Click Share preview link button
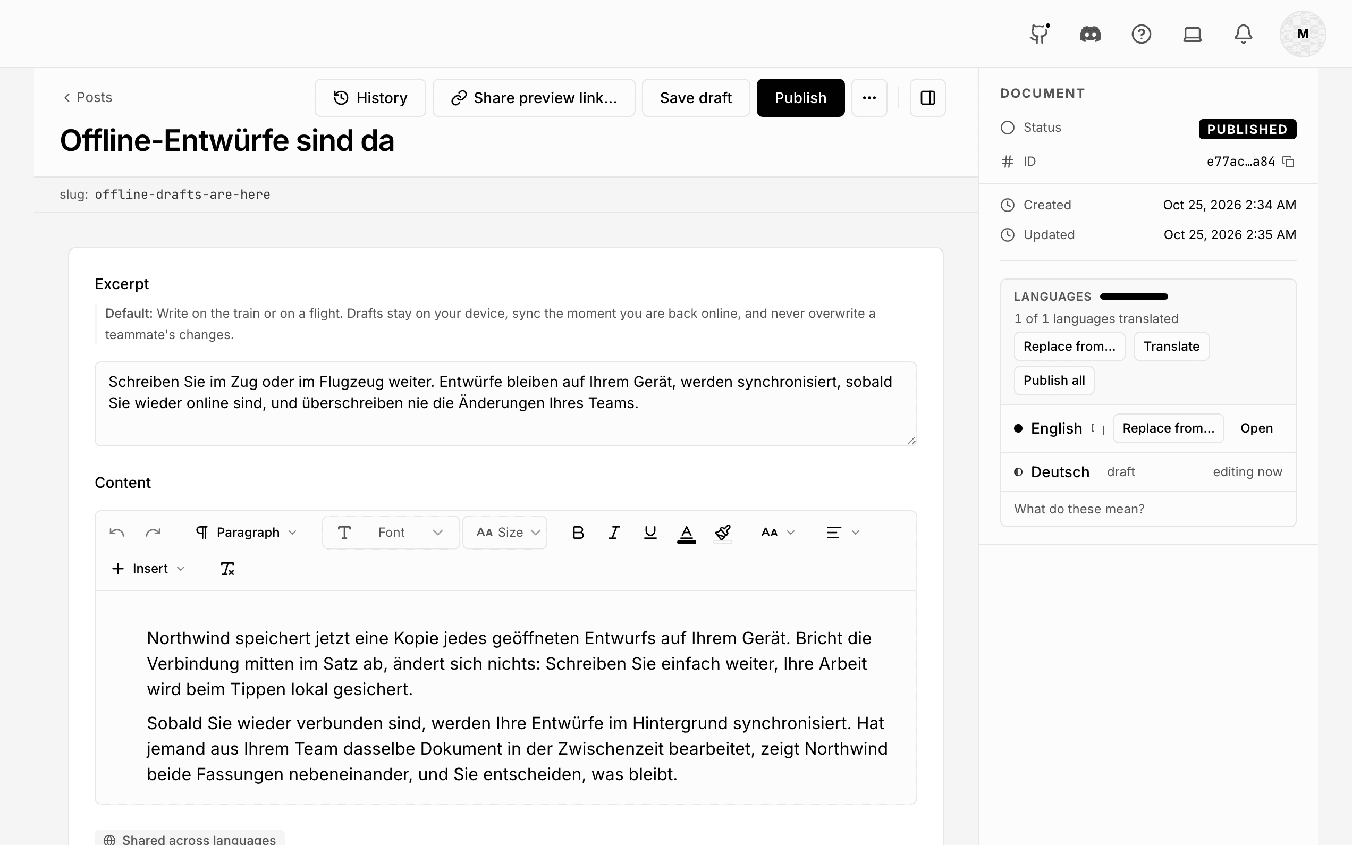Image resolution: width=1352 pixels, height=845 pixels. click(x=534, y=98)
